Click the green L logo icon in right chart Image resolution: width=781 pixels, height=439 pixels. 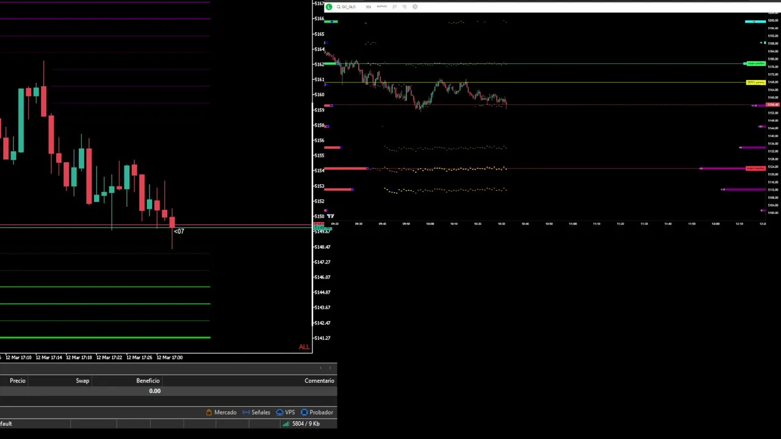pos(329,7)
